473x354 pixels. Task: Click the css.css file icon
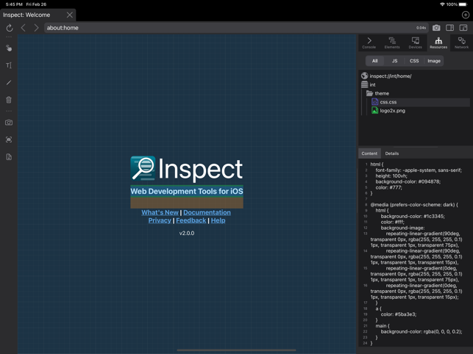point(374,102)
